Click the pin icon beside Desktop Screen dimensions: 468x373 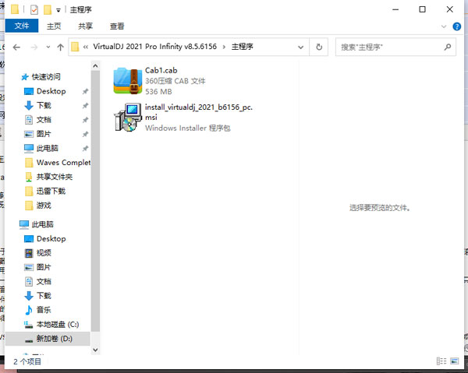click(x=85, y=91)
